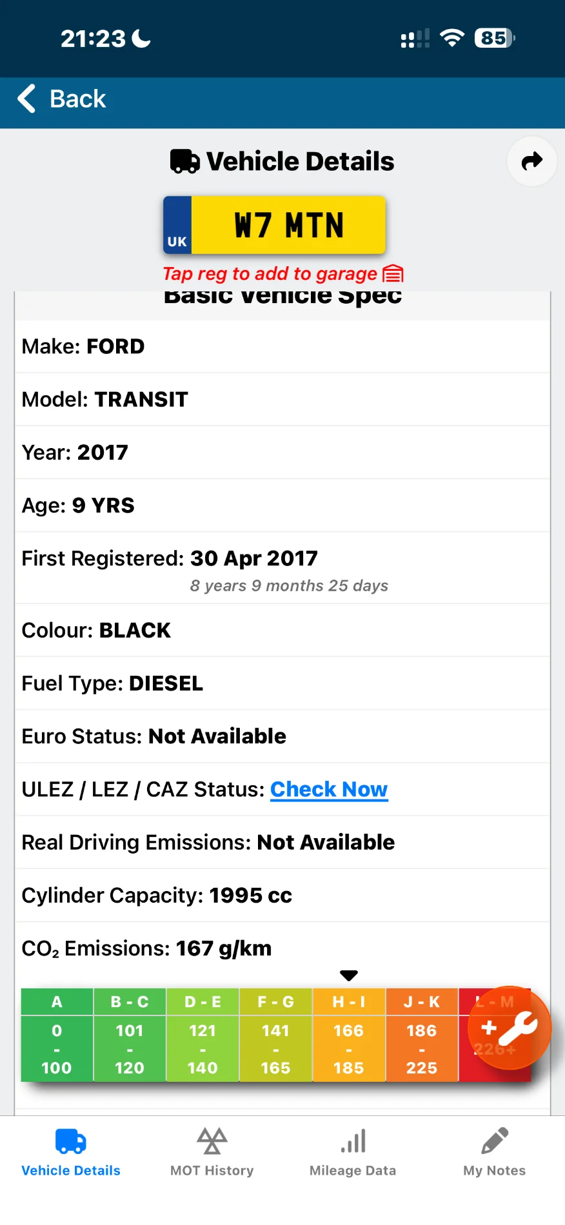Tap the share arrow icon
This screenshot has width=565, height=1225.
tap(532, 161)
